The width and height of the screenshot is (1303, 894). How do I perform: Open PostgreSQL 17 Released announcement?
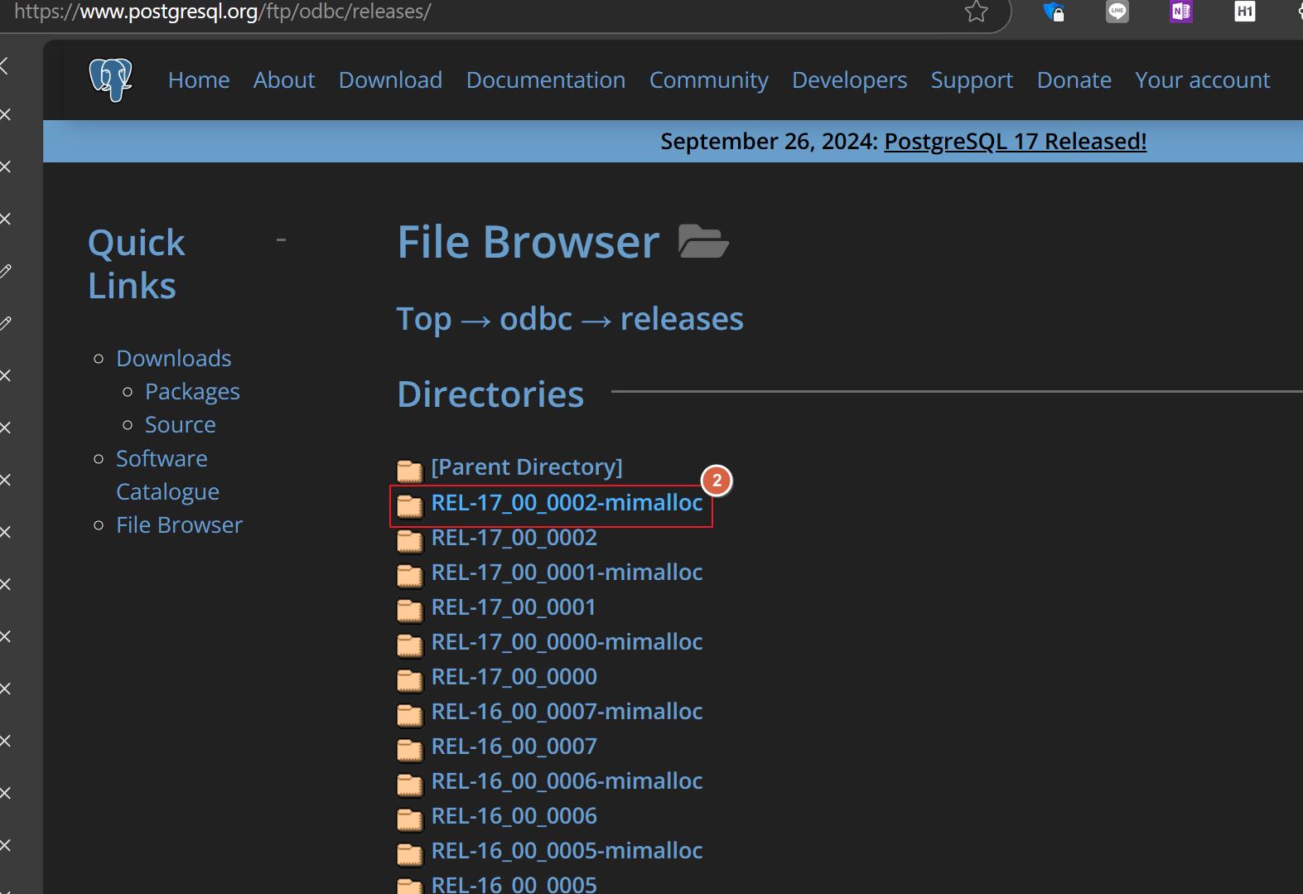pos(1016,142)
